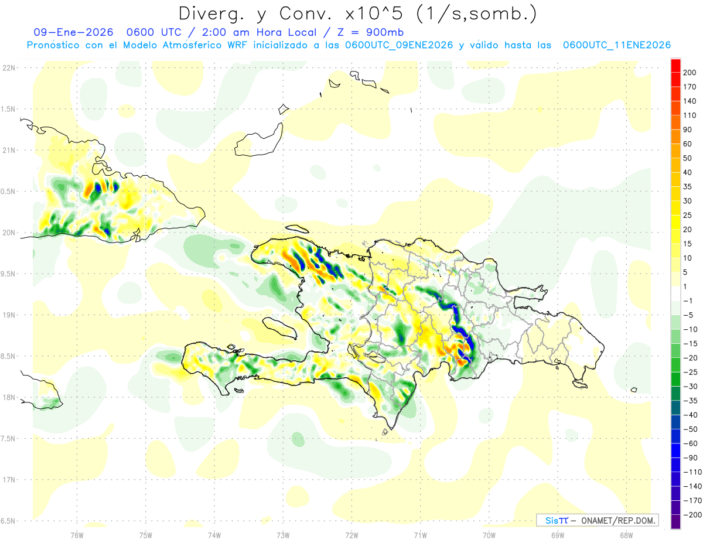Click the '21N' latitude label
The image size is (703, 543).
tap(9, 150)
